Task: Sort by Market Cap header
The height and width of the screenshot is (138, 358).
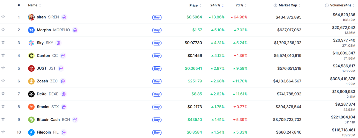Action: click(290, 5)
